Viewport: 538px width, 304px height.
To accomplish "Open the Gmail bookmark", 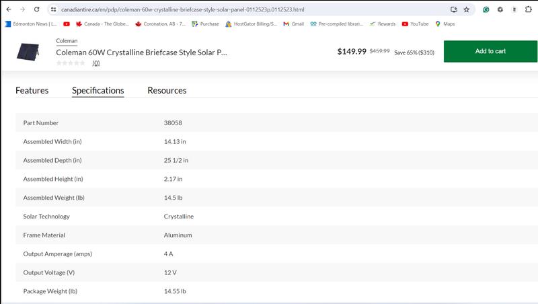I will pyautogui.click(x=294, y=24).
